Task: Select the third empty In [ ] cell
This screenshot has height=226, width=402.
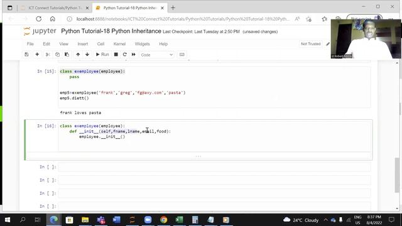Action: [x=214, y=193]
